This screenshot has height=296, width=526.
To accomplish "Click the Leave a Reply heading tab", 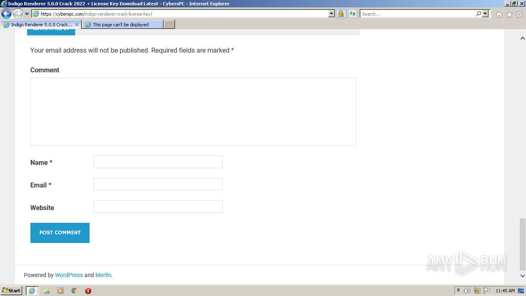I will coord(51,30).
